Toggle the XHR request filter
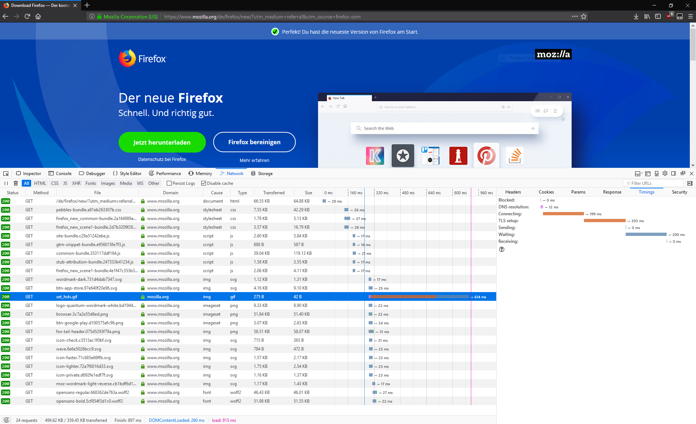The height and width of the screenshot is (424, 696). click(76, 183)
